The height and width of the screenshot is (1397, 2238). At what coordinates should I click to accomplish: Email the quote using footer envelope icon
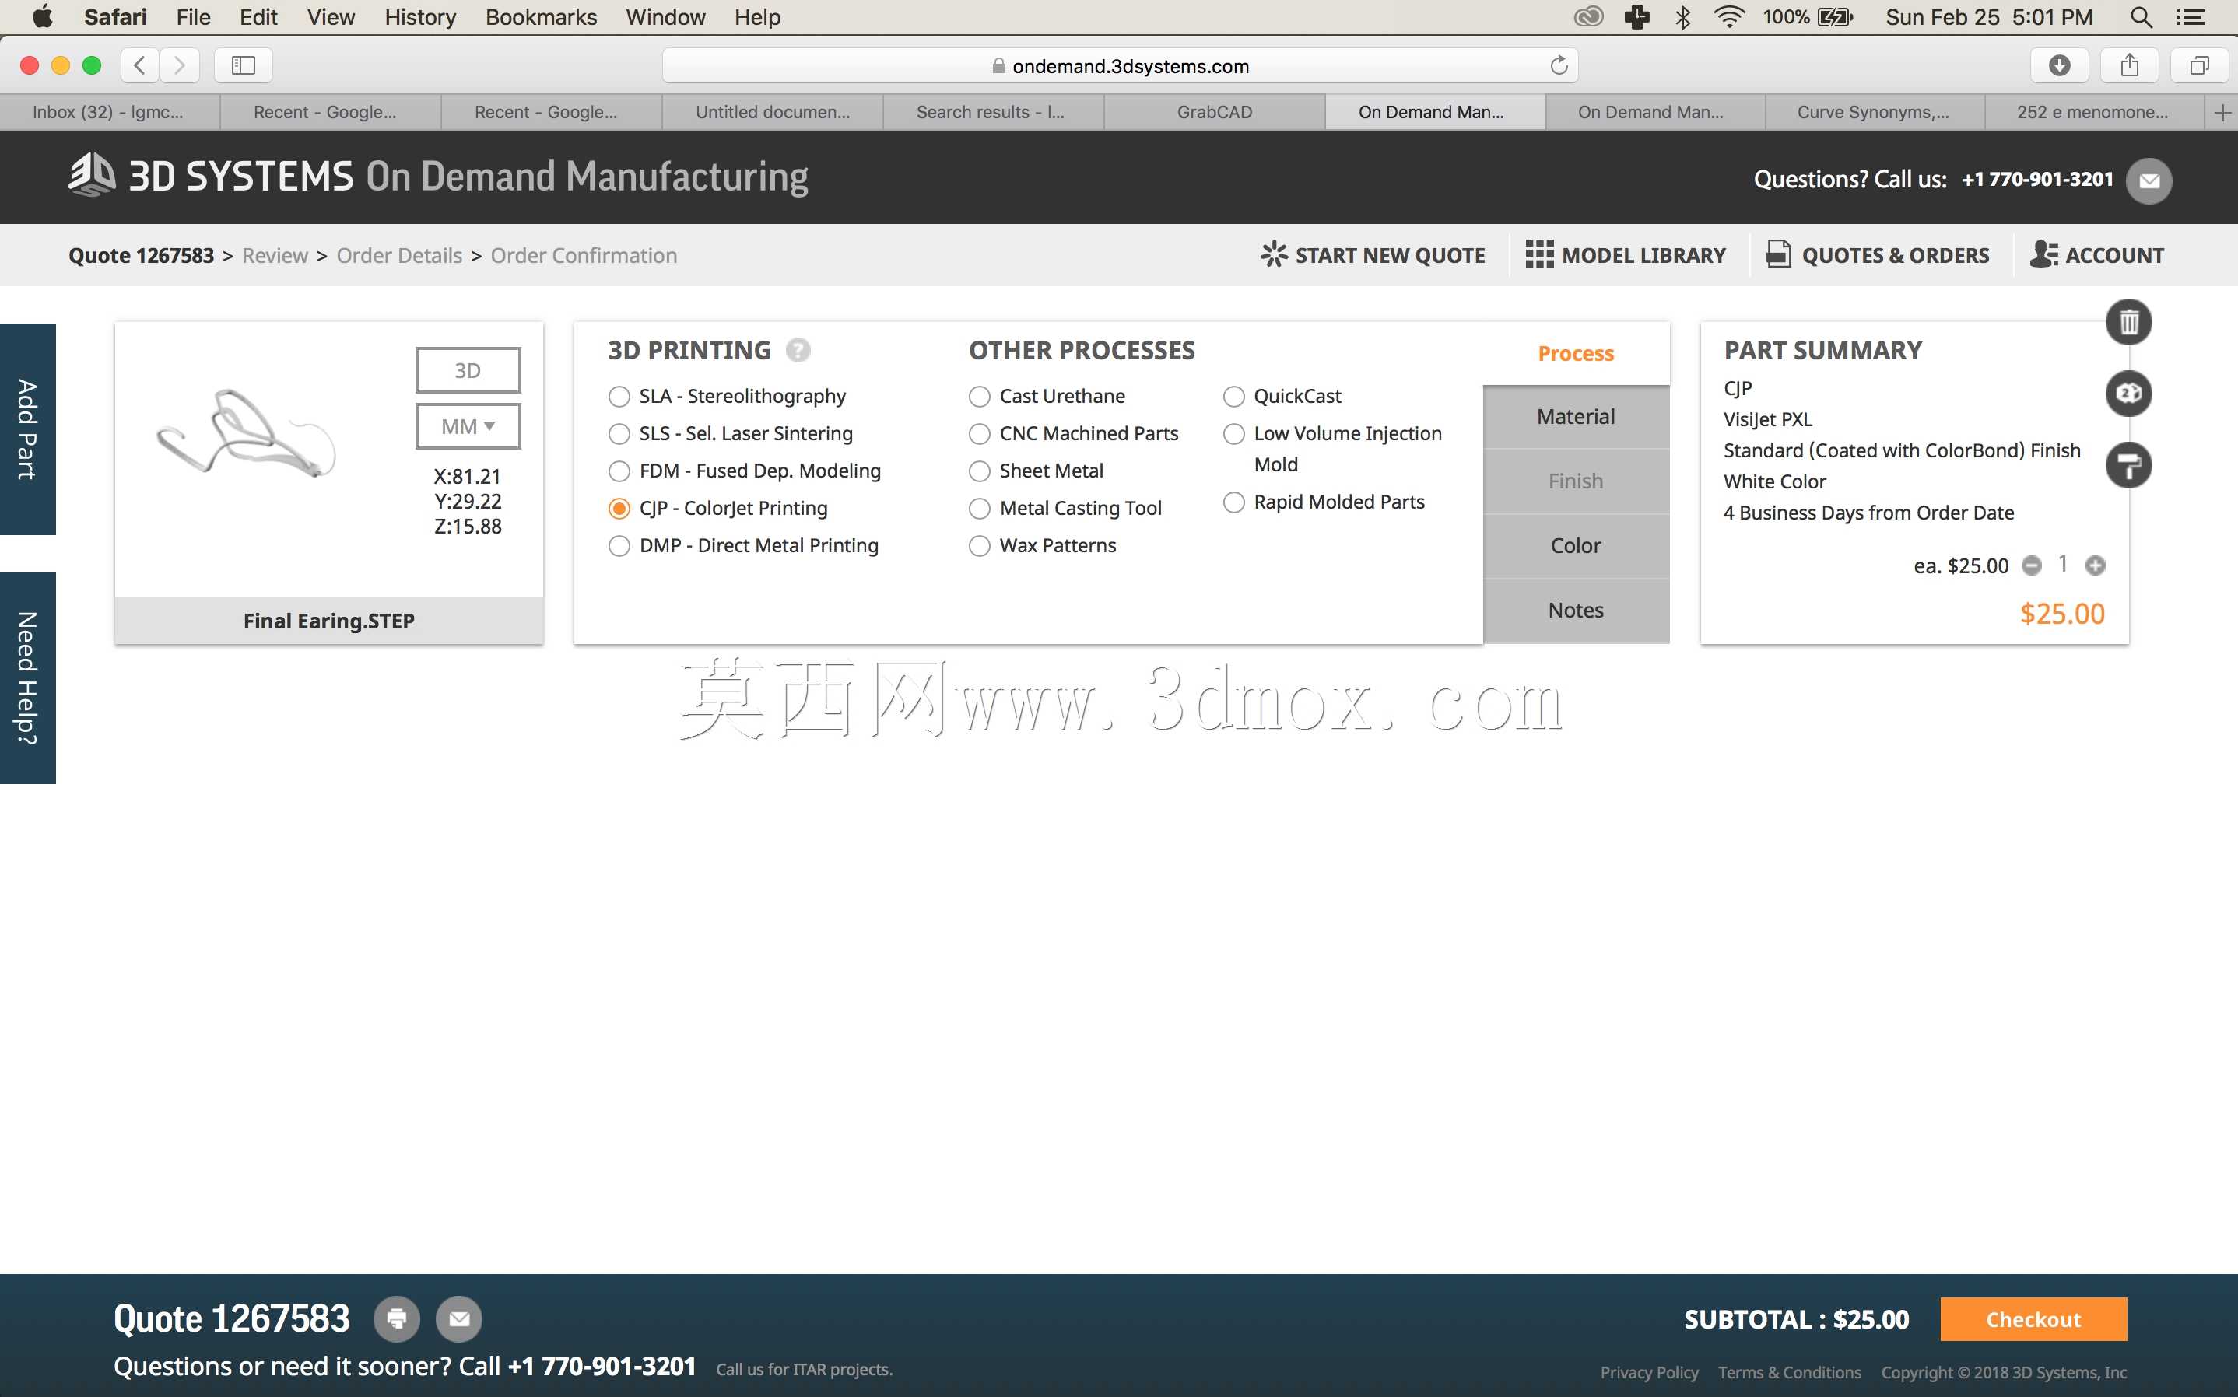459,1318
